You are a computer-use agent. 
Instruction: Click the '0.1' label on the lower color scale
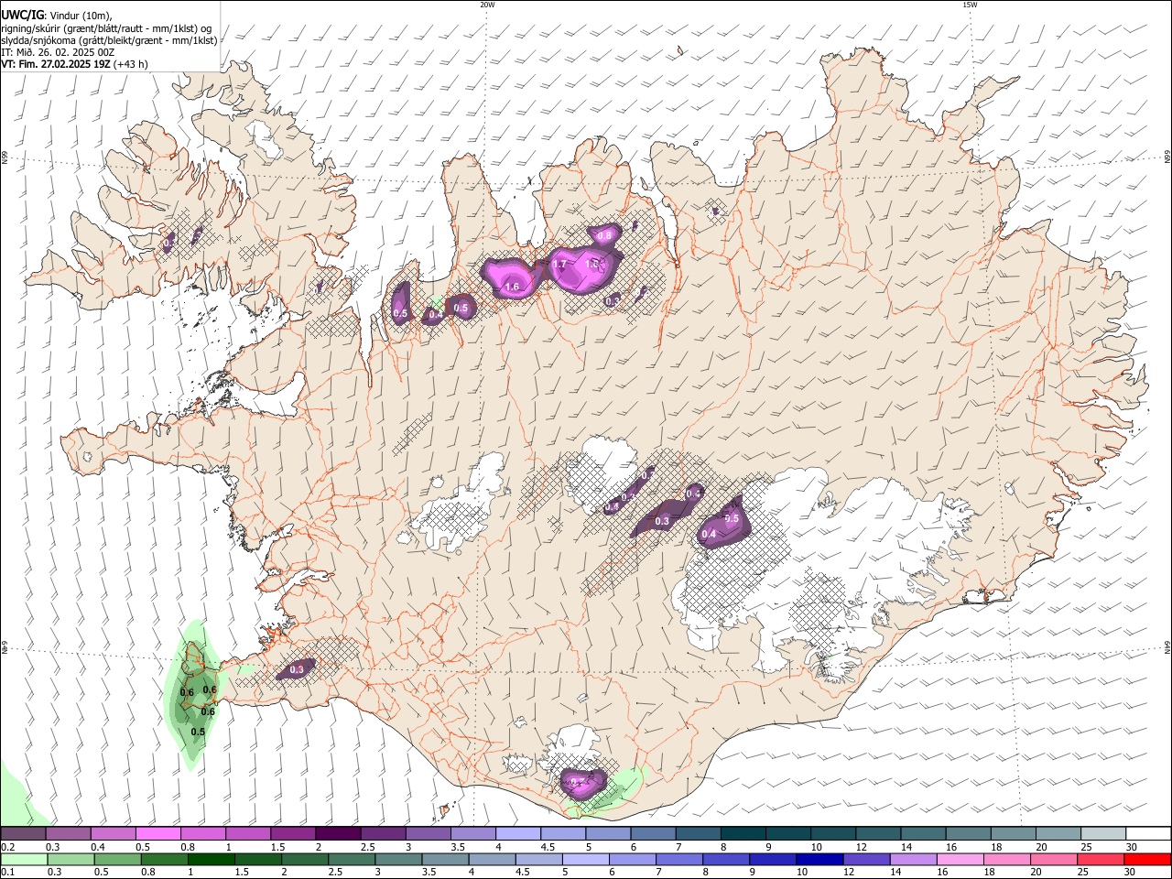(x=7, y=872)
